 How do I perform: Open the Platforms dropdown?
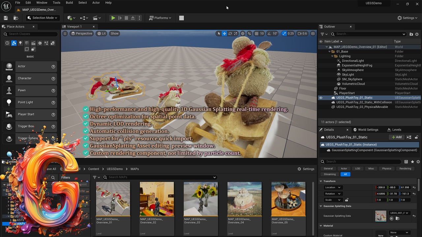coord(160,18)
